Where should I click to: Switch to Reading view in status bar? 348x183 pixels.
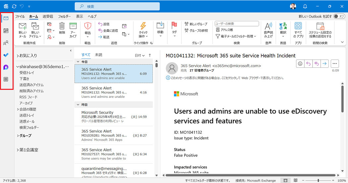pos(295,180)
